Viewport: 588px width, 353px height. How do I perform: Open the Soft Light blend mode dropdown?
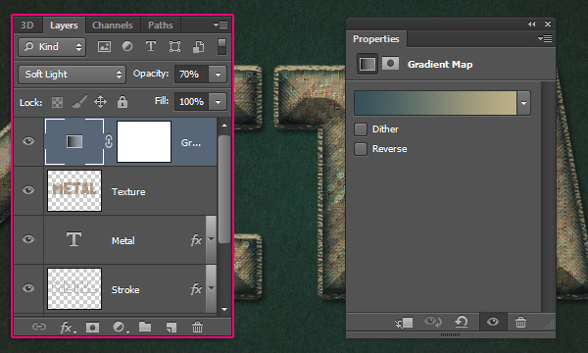pos(72,75)
